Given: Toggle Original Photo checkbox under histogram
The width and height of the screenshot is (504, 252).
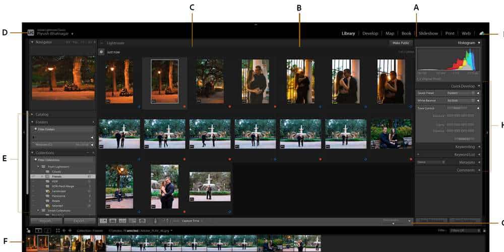Looking at the screenshot, I should [x=418, y=79].
